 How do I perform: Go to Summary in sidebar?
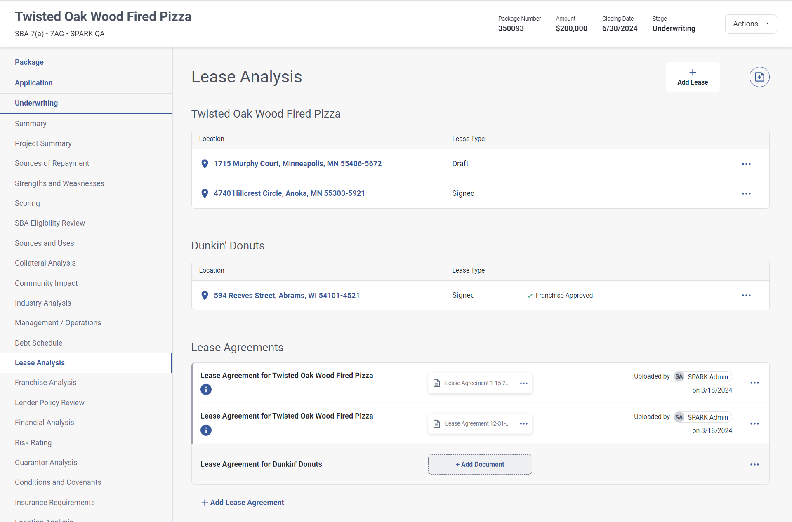(31, 124)
